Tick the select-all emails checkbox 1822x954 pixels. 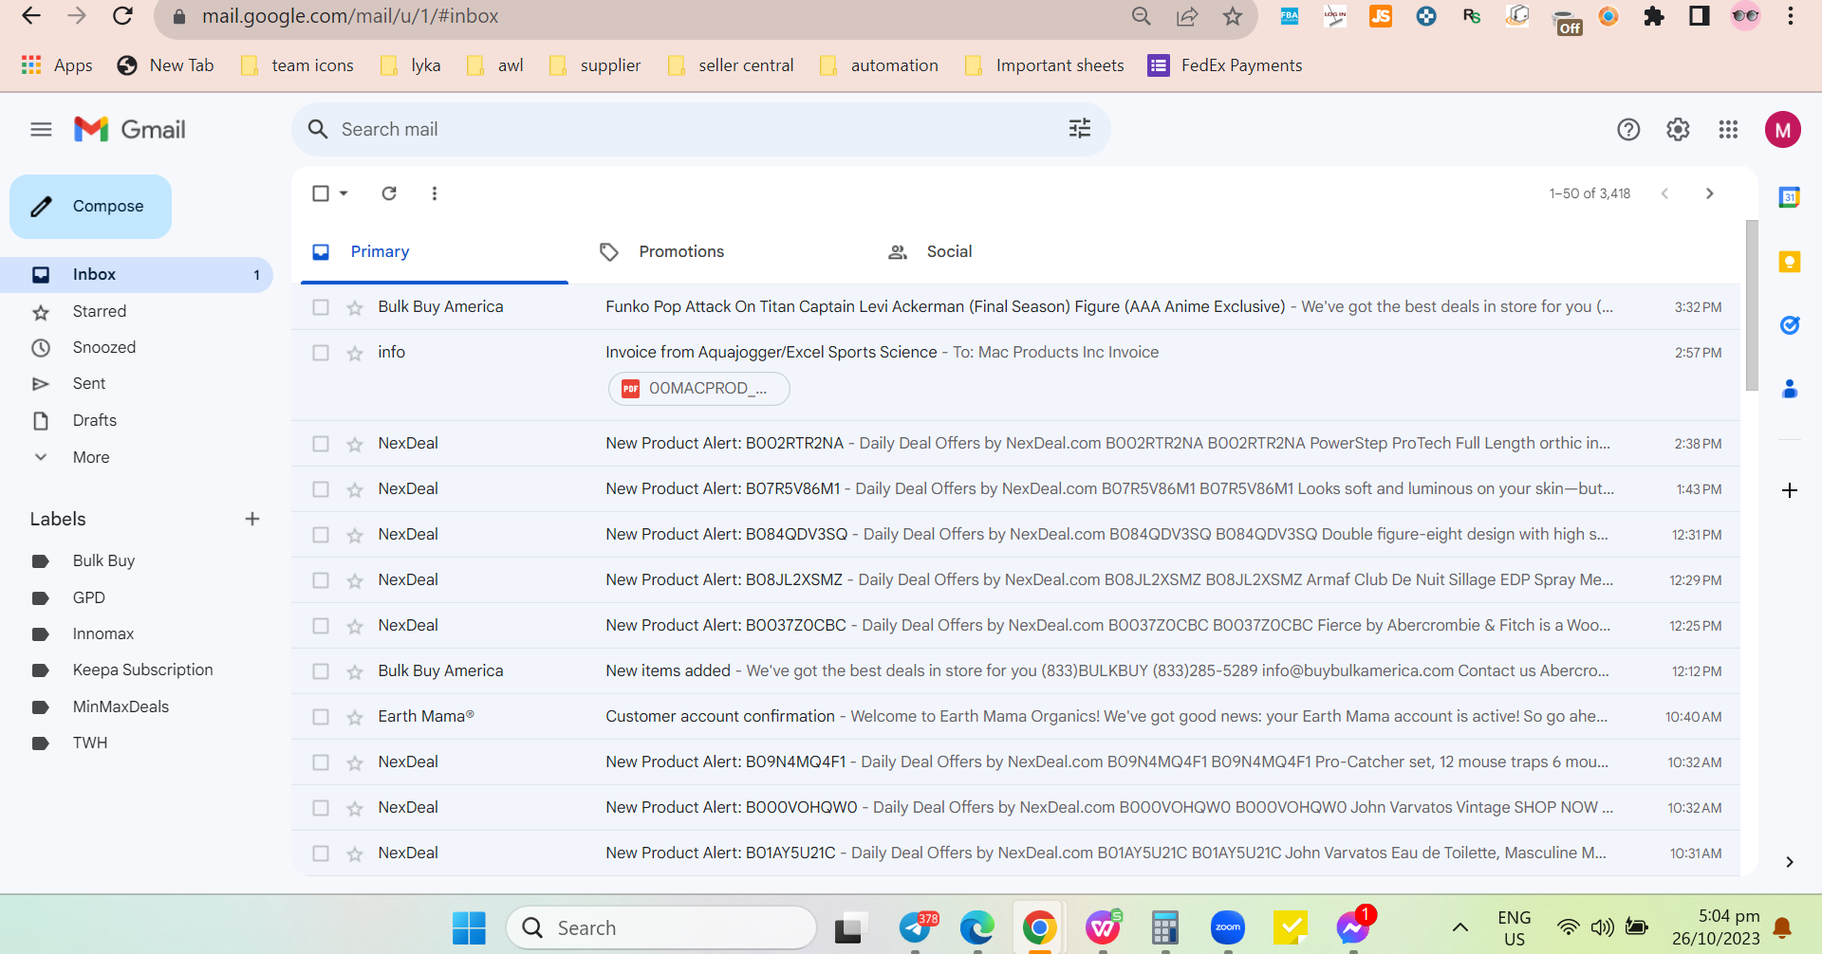321,193
